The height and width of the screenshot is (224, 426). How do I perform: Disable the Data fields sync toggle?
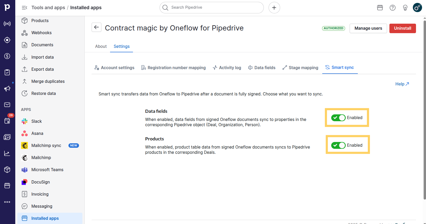[x=338, y=118]
